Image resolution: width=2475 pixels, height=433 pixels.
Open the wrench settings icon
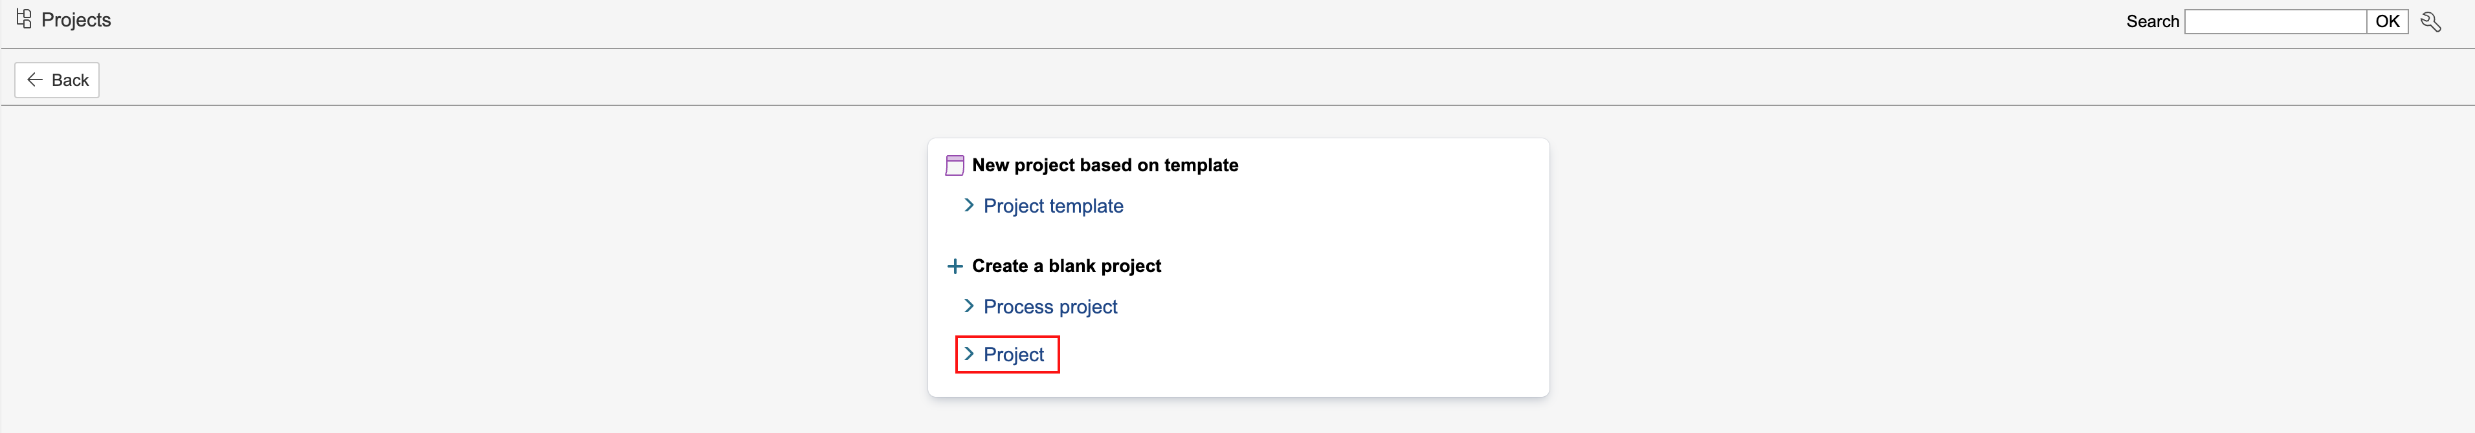tap(2430, 22)
